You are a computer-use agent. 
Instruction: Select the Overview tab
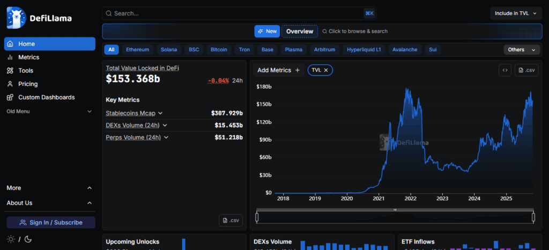coord(299,32)
